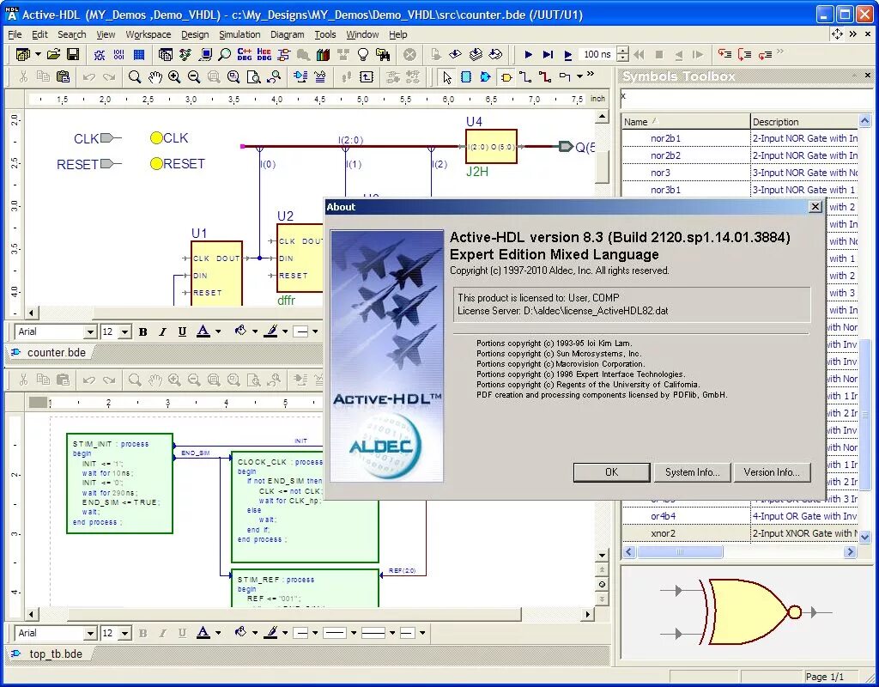
Task: Open font color dropdown arrow in counter.bde bar
Action: click(x=218, y=331)
